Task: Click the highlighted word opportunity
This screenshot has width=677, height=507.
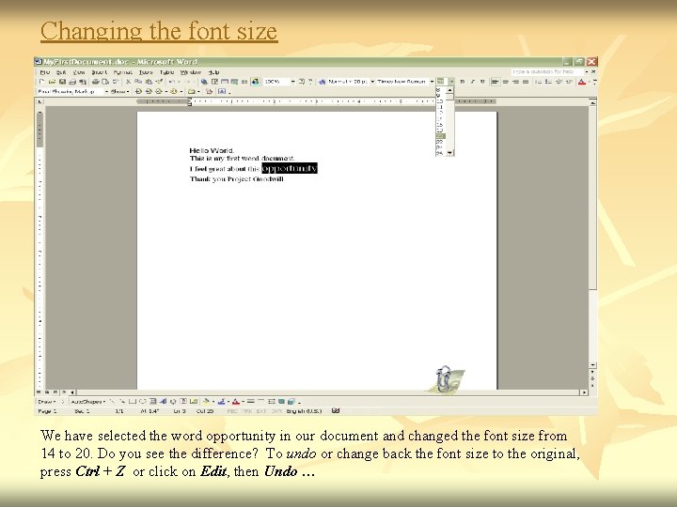Action: tap(290, 168)
